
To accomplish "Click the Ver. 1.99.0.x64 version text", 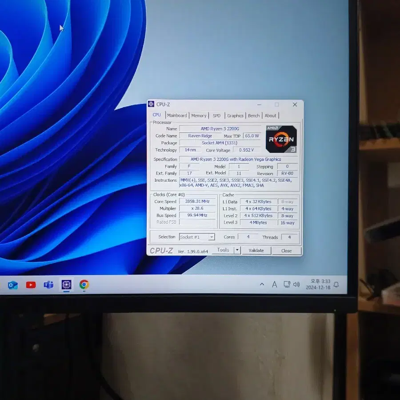I will point(193,252).
